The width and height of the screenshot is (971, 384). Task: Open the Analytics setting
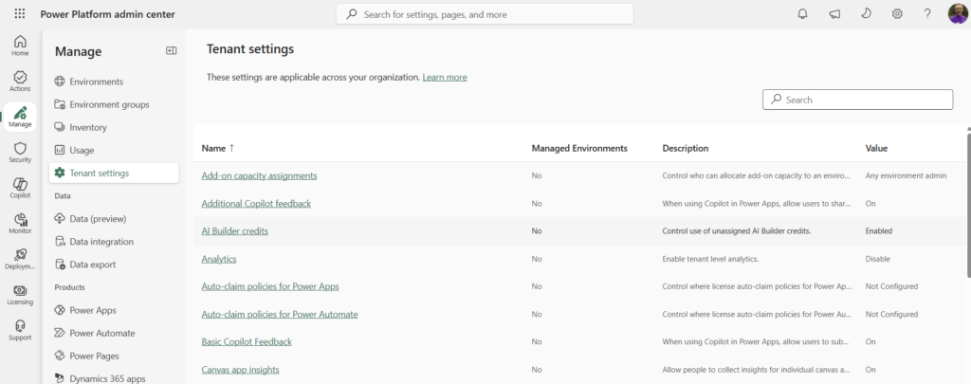219,259
